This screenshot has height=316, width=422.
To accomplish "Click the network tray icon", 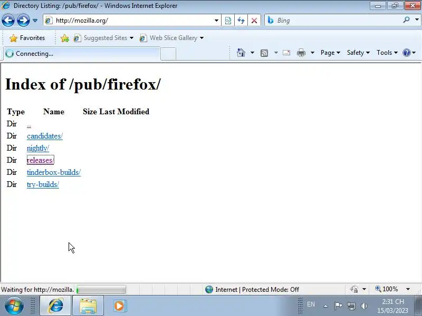I will tap(351, 306).
